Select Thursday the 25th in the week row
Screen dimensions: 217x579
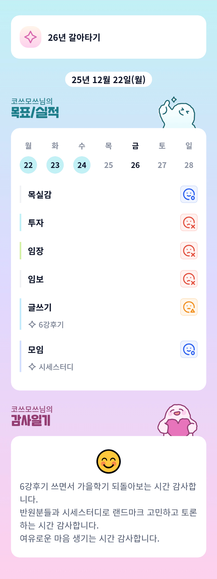tap(109, 165)
